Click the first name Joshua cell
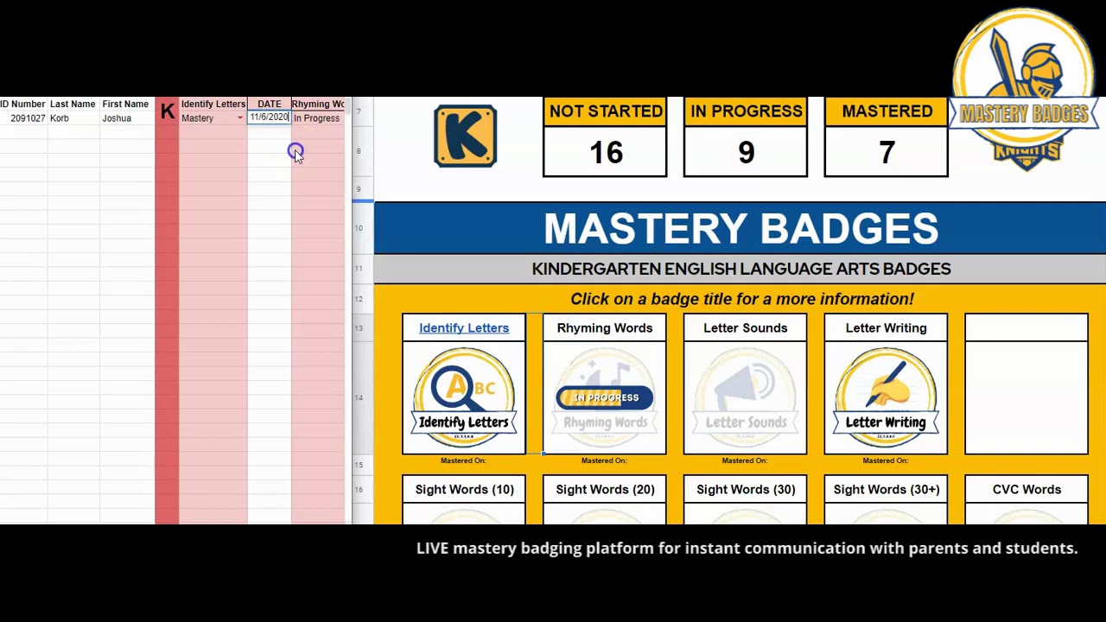This screenshot has height=622, width=1106. (x=126, y=118)
